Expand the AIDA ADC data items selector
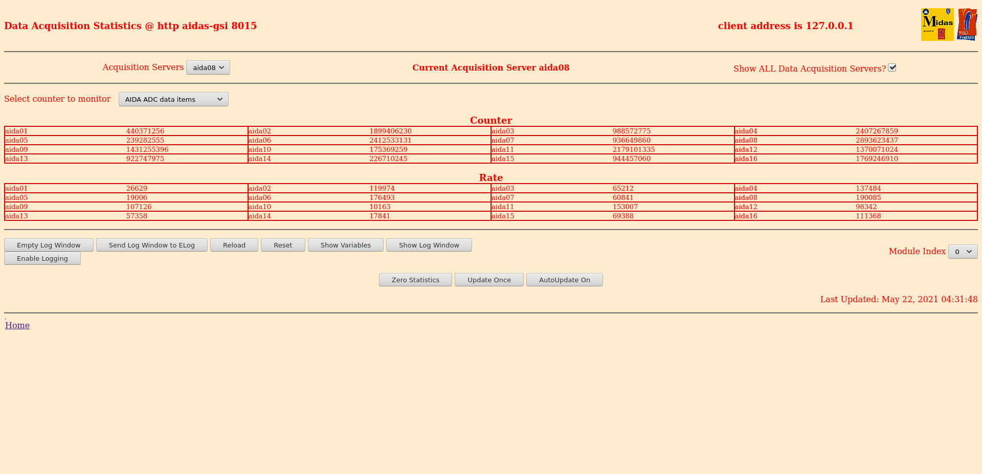The height and width of the screenshot is (474, 982). tap(173, 99)
